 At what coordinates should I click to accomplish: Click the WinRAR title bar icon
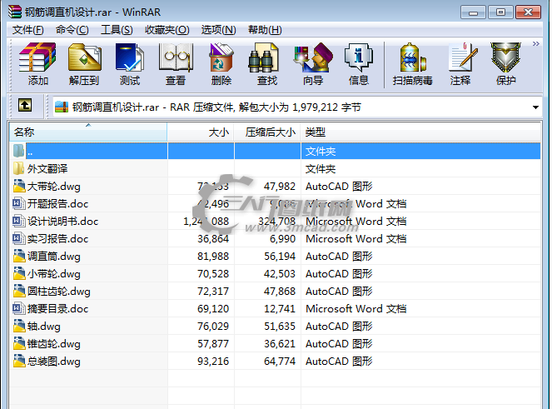click(x=15, y=12)
